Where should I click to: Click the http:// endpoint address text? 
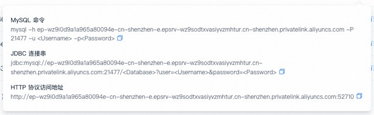[x=182, y=97]
